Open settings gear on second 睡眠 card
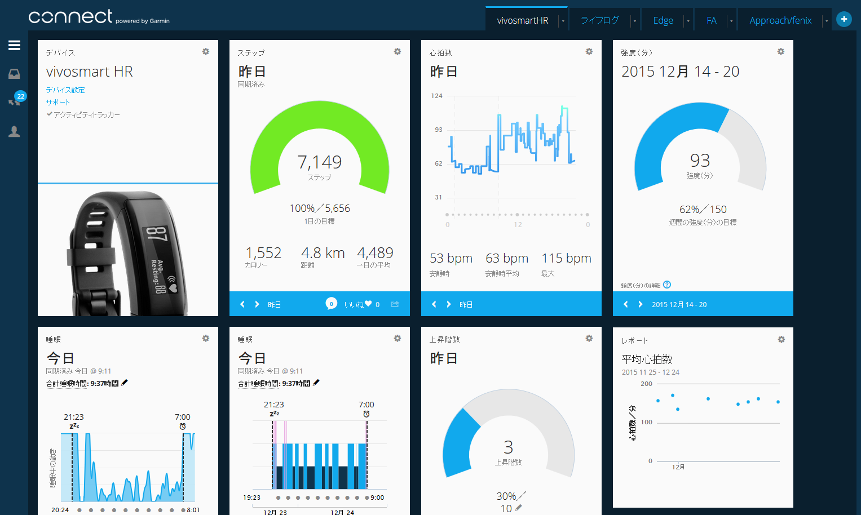The image size is (861, 515). click(398, 338)
